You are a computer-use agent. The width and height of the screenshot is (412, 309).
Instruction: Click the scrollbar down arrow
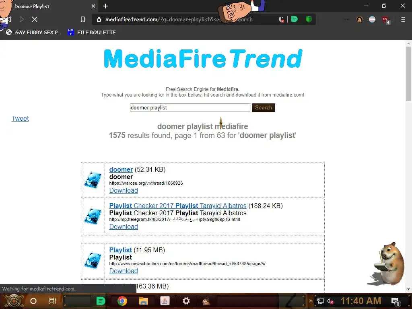click(408, 289)
